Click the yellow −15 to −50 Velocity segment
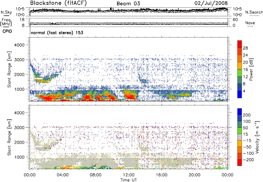Screen dimensions: 263x182 point(240,144)
